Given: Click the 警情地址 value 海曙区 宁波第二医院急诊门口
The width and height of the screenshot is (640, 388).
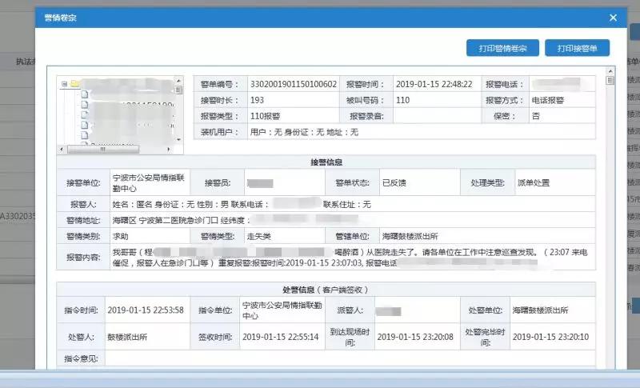Looking at the screenshot, I should coord(166,220).
